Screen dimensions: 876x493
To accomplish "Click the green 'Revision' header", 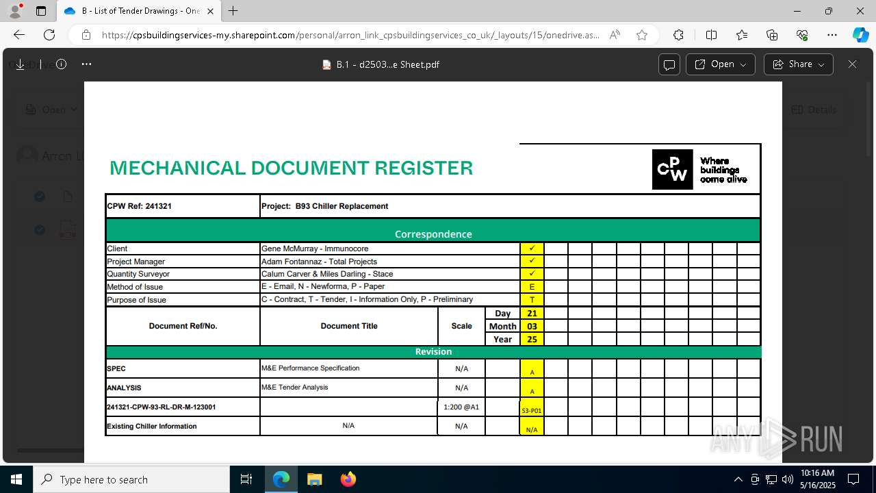I will [x=433, y=352].
